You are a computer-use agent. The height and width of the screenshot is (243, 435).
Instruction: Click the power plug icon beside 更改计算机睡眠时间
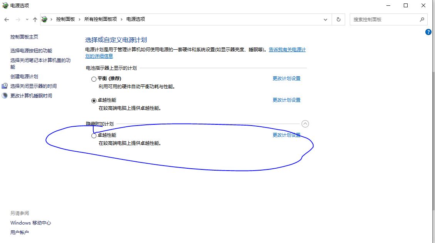pyautogui.click(x=4, y=95)
